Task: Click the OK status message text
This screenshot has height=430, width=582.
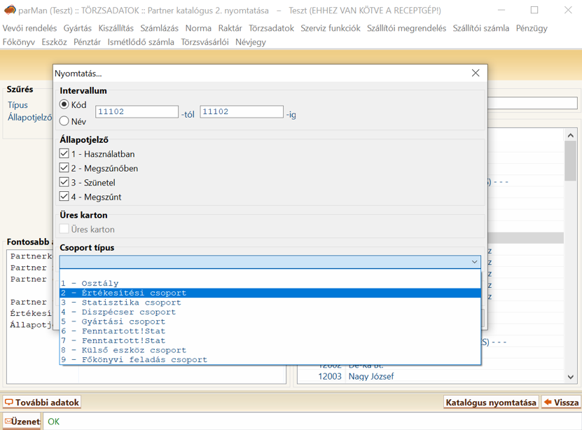Action: (x=53, y=422)
